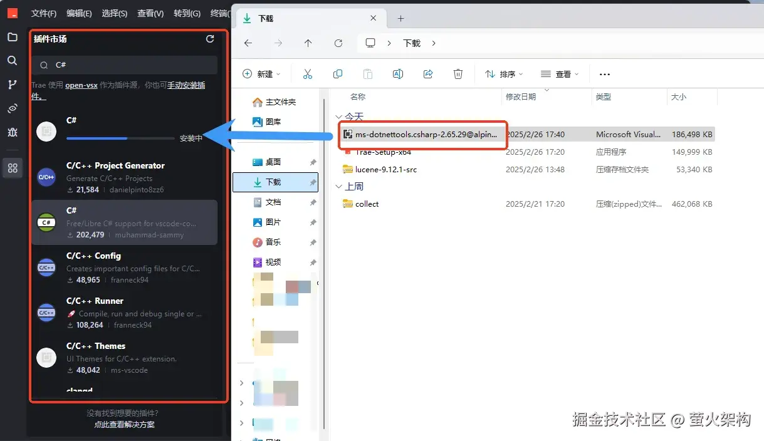
Task: Go up one folder level in File Explorer
Action: [308, 43]
